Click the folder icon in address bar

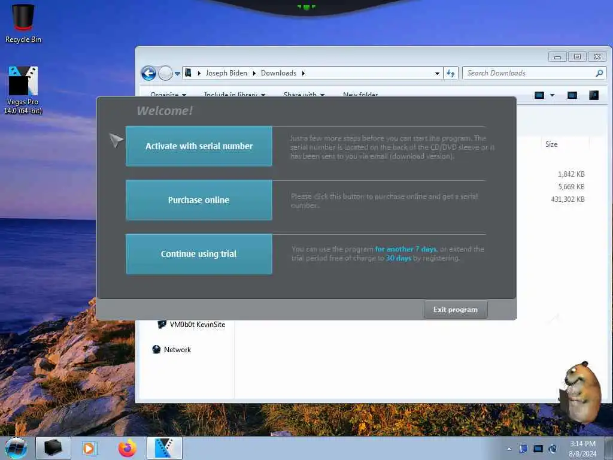point(189,72)
